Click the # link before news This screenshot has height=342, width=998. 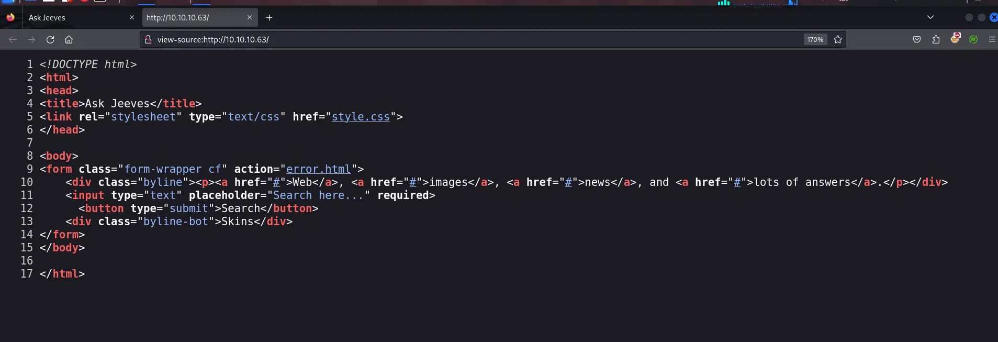click(568, 182)
